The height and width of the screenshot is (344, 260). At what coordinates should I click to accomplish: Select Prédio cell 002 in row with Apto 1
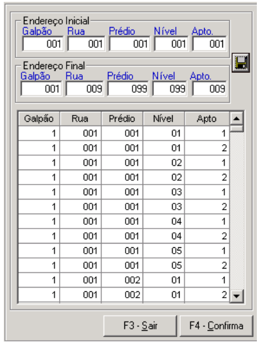click(122, 280)
